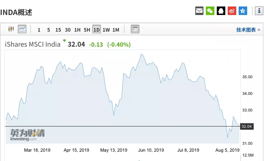Click the INDA概述 heading
The height and width of the screenshot is (161, 265).
(16, 12)
